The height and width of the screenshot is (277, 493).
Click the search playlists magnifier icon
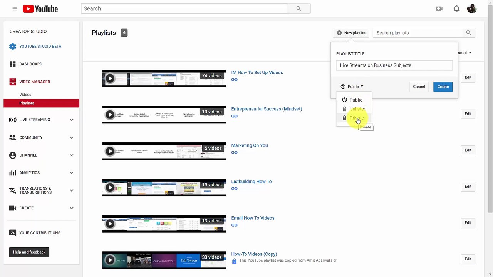(469, 33)
